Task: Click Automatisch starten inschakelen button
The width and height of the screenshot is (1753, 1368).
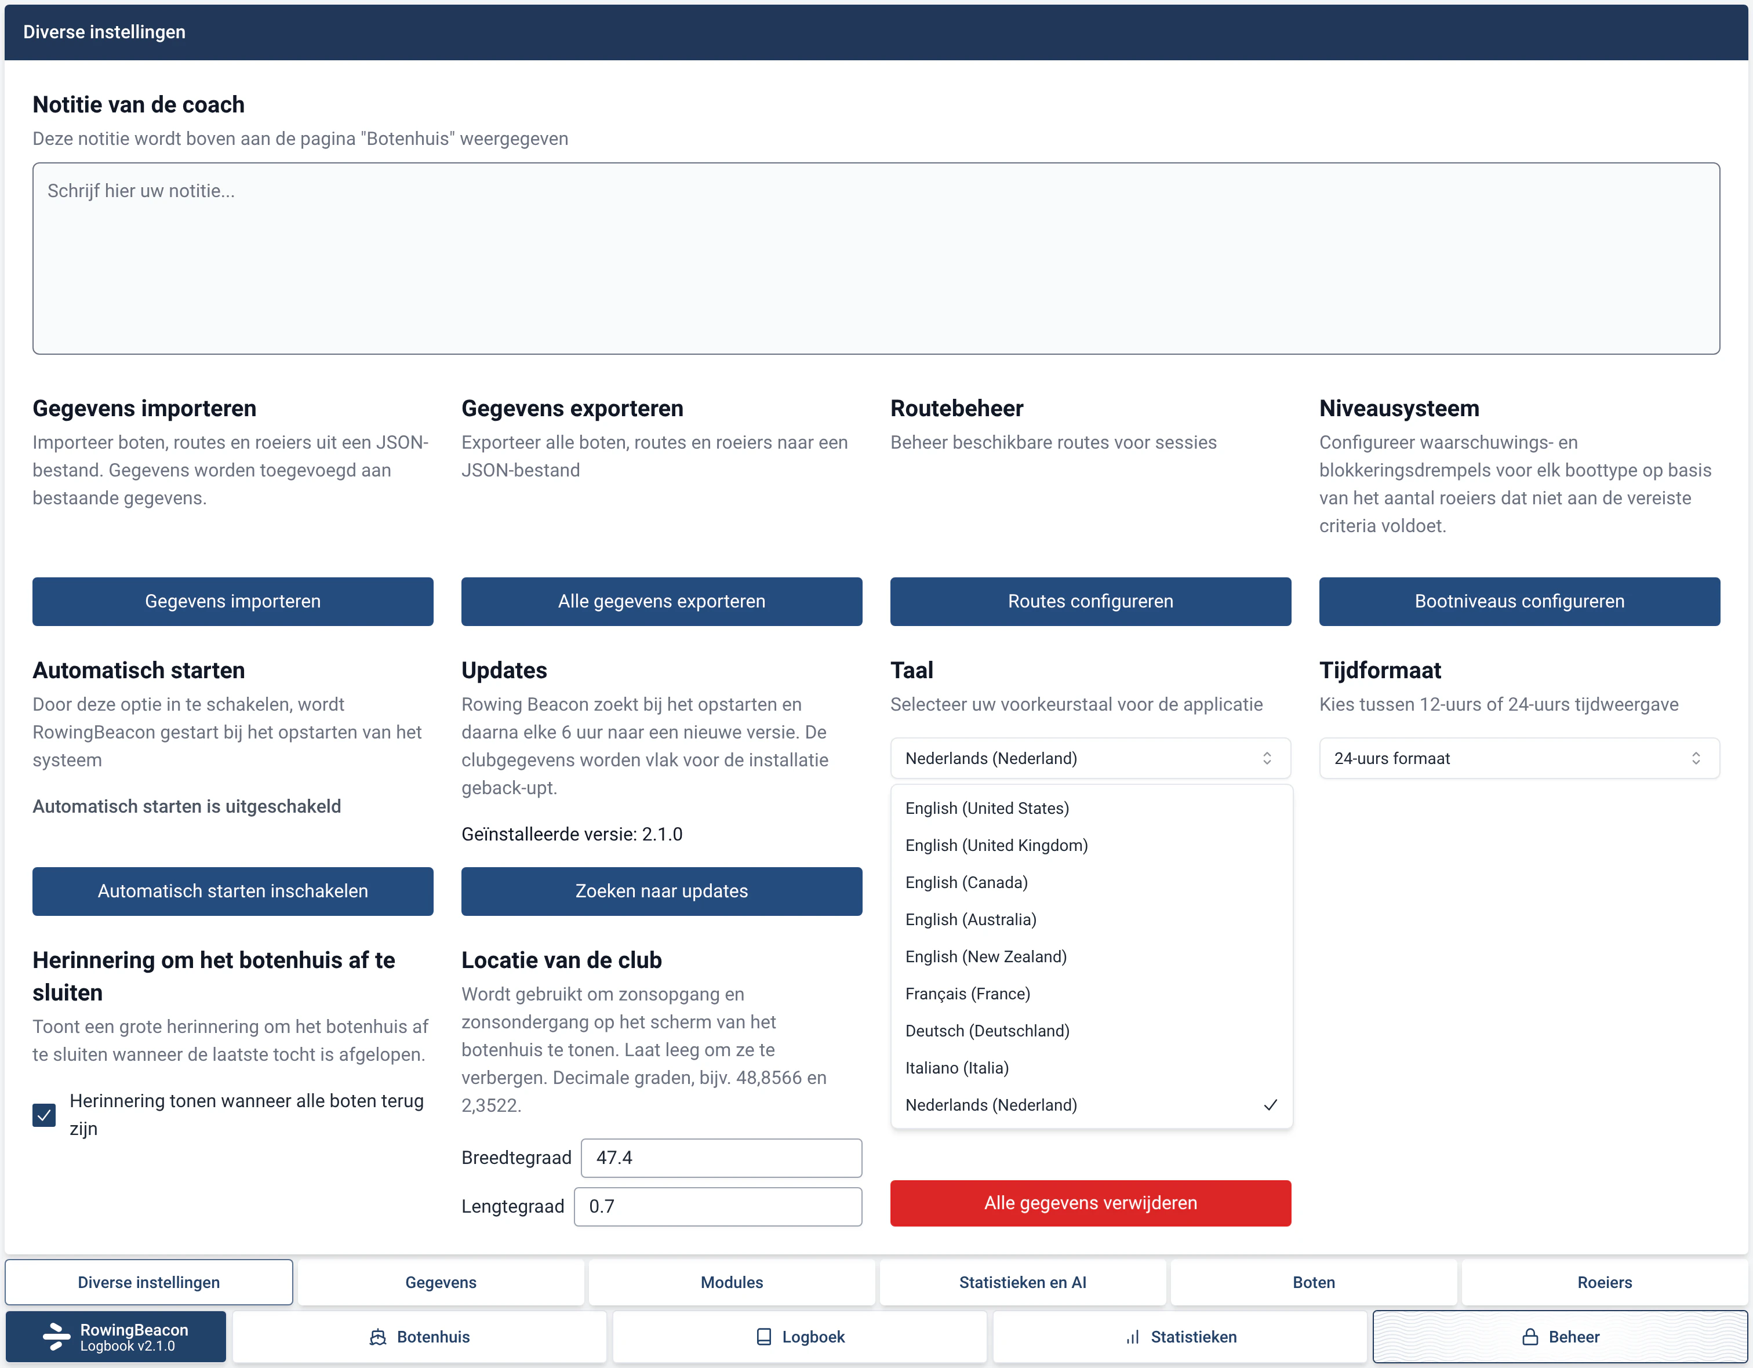Action: coord(233,891)
